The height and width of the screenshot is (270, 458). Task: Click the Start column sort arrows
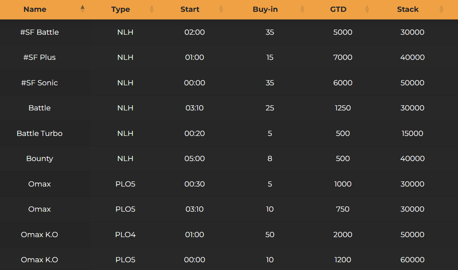pos(221,9)
